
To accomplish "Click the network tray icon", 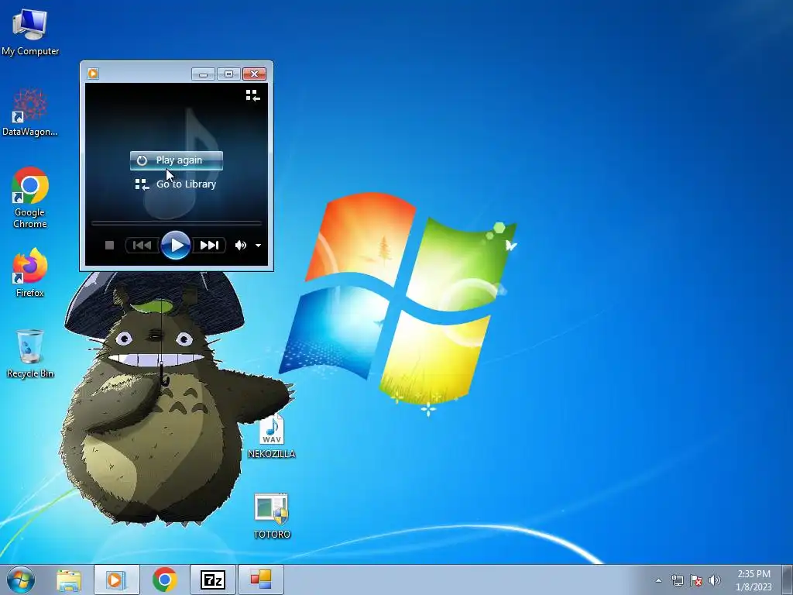I will click(x=677, y=580).
